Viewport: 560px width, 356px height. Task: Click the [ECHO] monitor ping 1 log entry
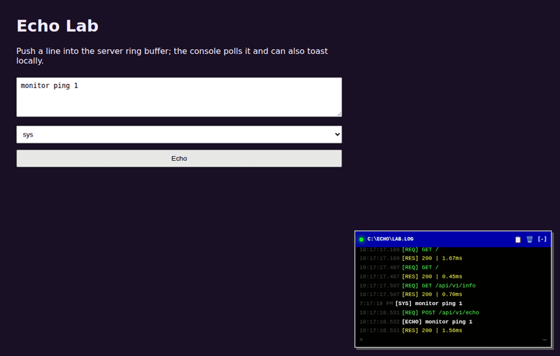coord(416,322)
